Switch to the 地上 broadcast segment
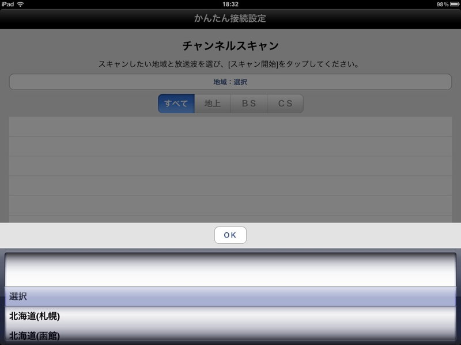Screen dimensions: 461x345 coord(213,103)
